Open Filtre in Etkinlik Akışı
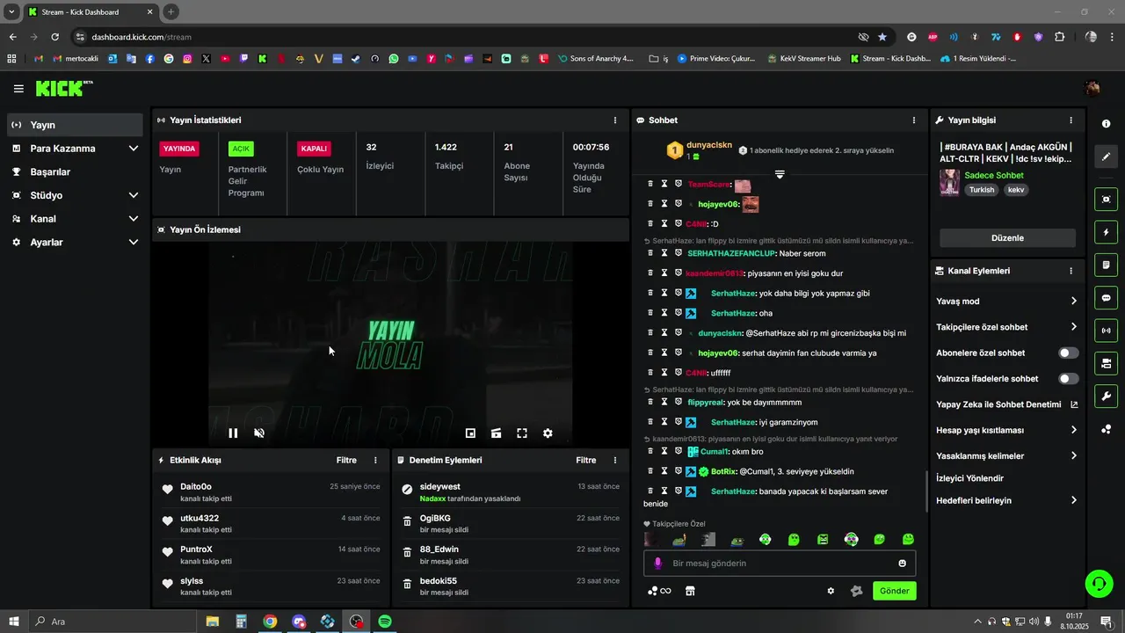The image size is (1125, 633). click(x=346, y=460)
